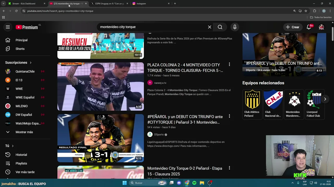Open the right panel Peñarol debut video card
334x187 pixels.
point(284,55)
